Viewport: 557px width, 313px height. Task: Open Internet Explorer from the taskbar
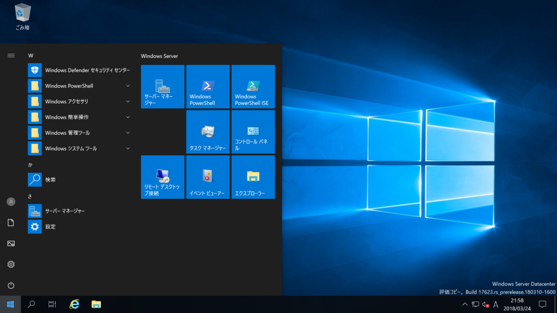75,304
